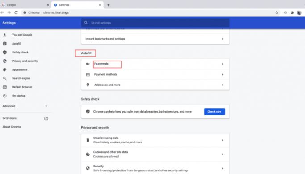Open the profile avatar in toolbar
Viewport: 305px width, 174px height.
pos(299,13)
